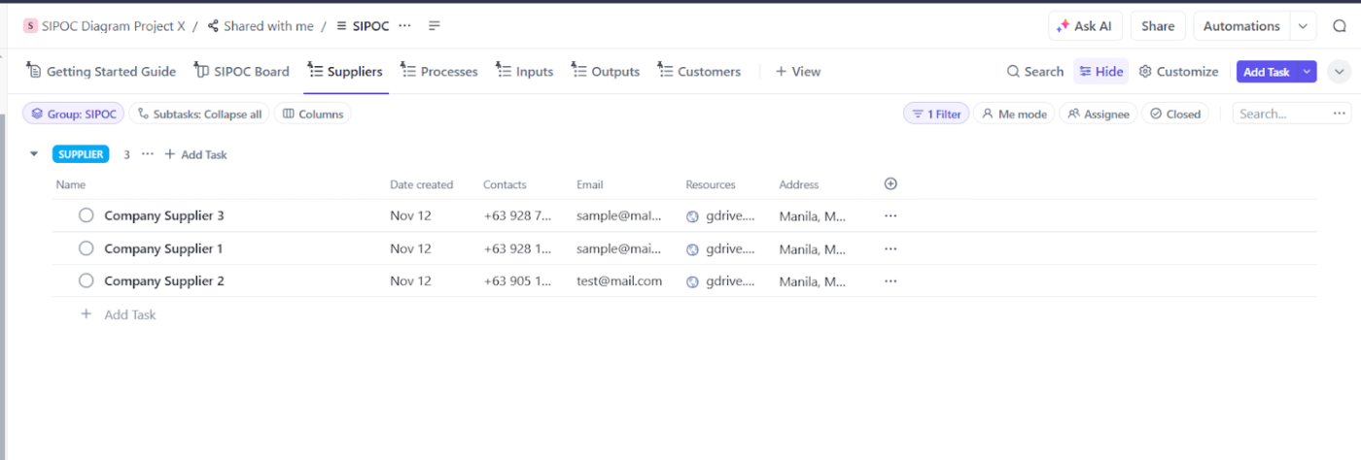Click the Customize gear button
Viewport: 1361px width, 460px height.
[x=1178, y=72]
